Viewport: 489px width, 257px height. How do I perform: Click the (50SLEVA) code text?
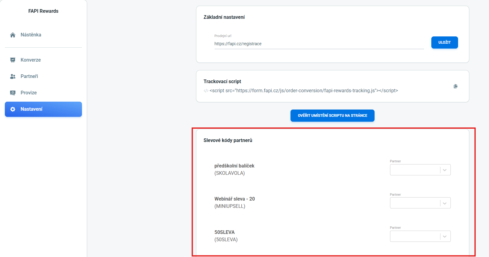pyautogui.click(x=226, y=240)
